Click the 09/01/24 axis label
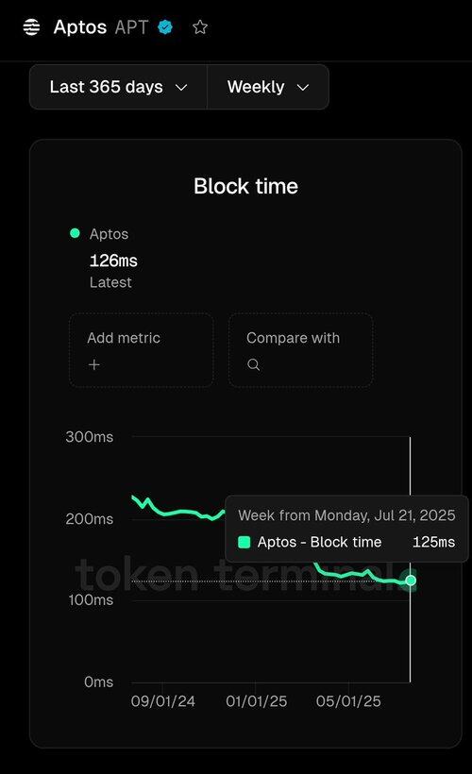The image size is (472, 774). click(163, 701)
